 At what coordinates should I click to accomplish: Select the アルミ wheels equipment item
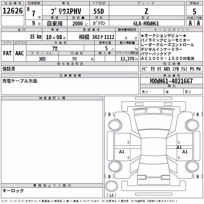coord(184,69)
